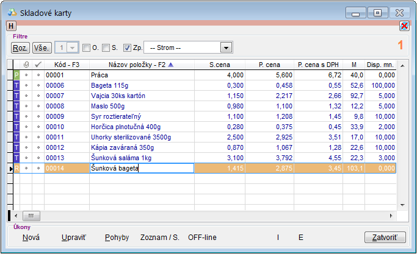Click the Skladové karty title bar app icon

tap(11, 12)
